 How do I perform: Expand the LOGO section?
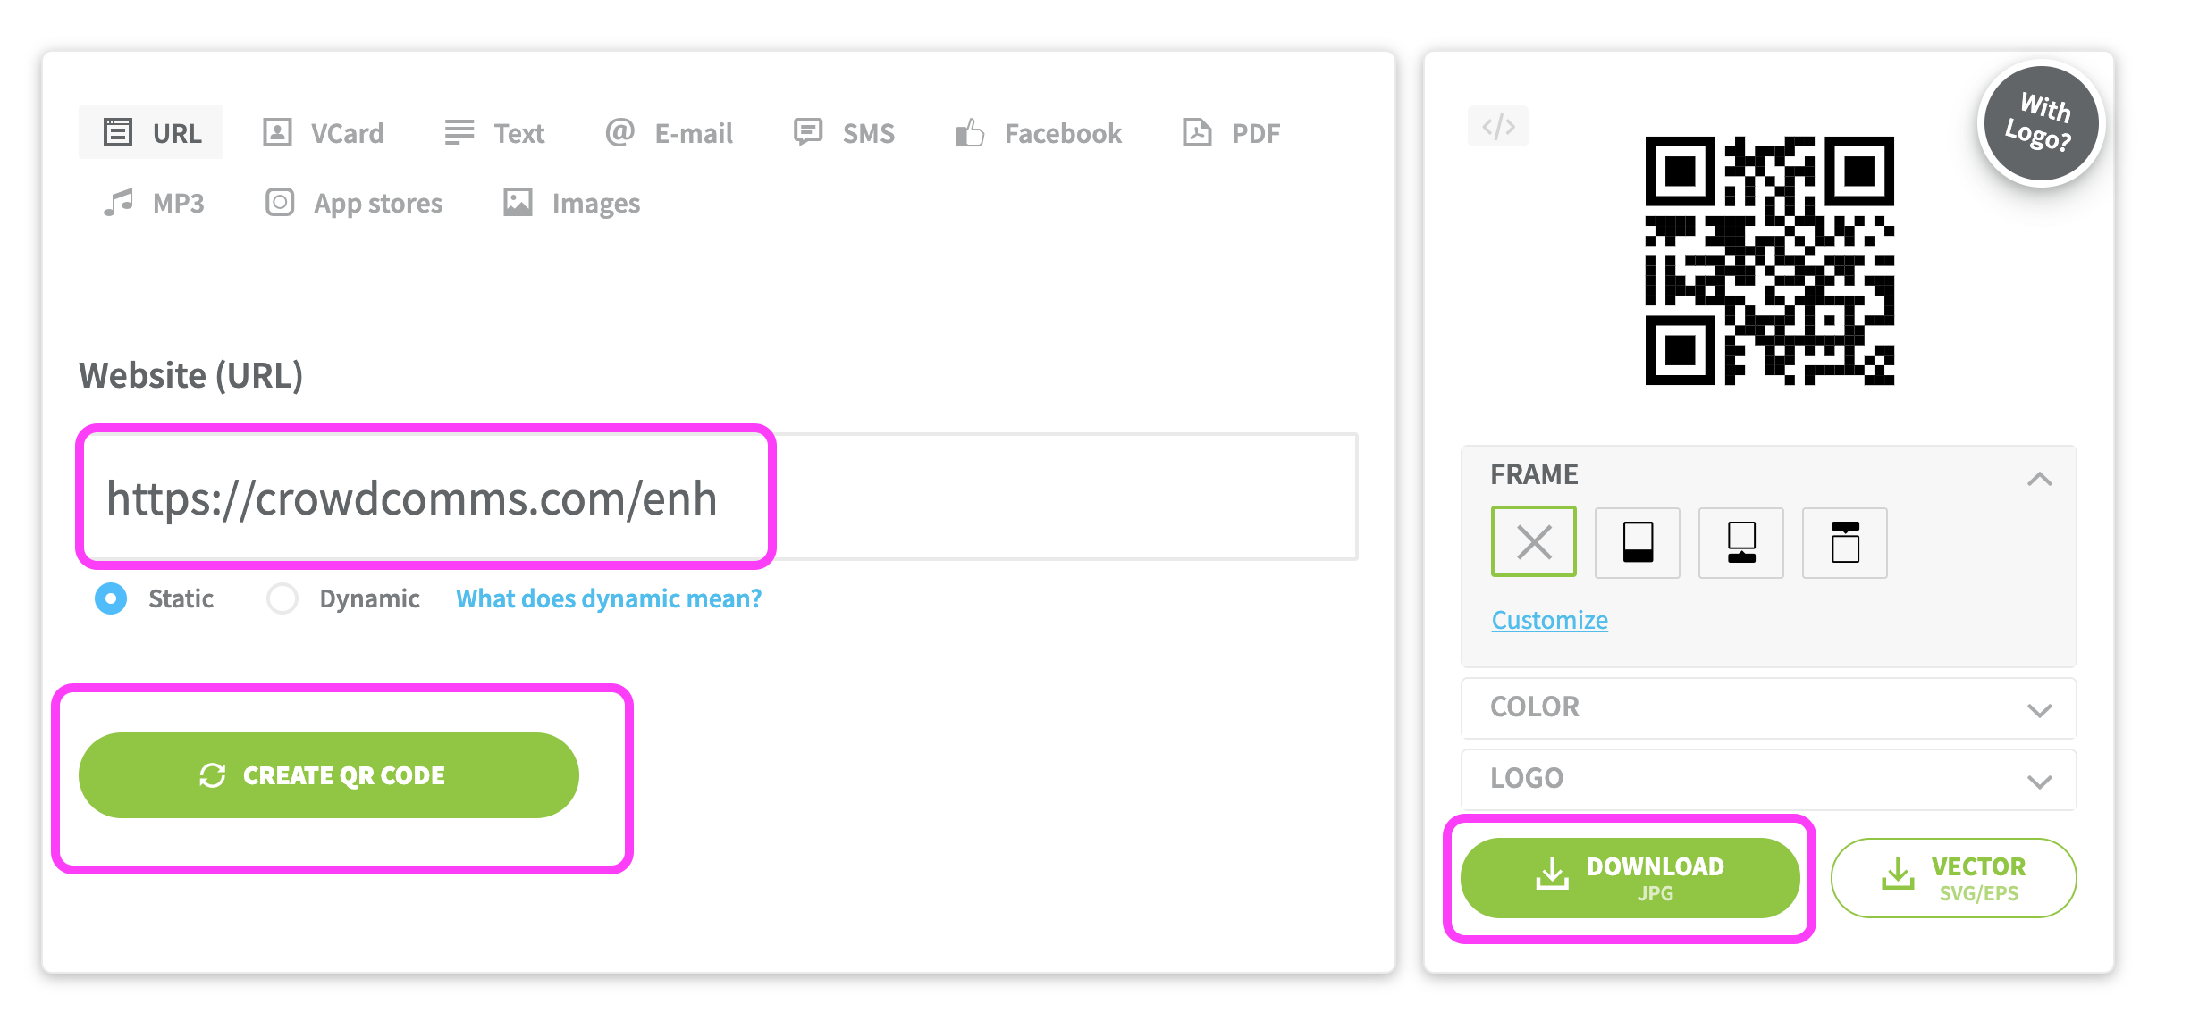(1769, 779)
